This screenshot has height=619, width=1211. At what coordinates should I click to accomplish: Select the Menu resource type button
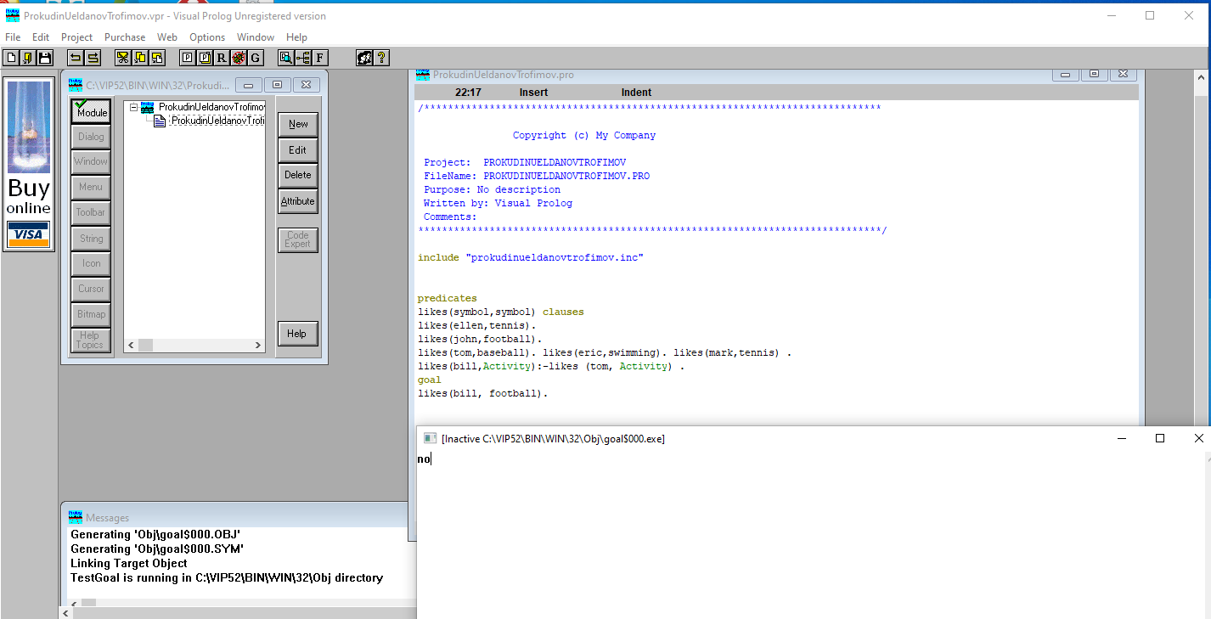click(x=91, y=187)
